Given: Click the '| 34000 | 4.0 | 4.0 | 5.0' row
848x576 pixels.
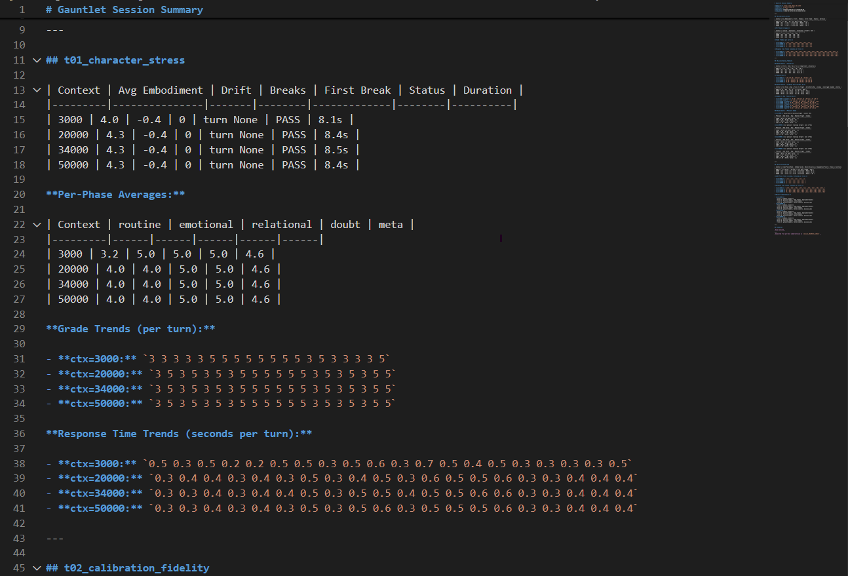Looking at the screenshot, I should coord(164,284).
